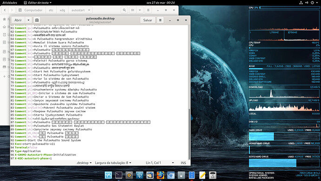Go forward in Files window
Screen dimensions: 321x181
coord(12,10)
